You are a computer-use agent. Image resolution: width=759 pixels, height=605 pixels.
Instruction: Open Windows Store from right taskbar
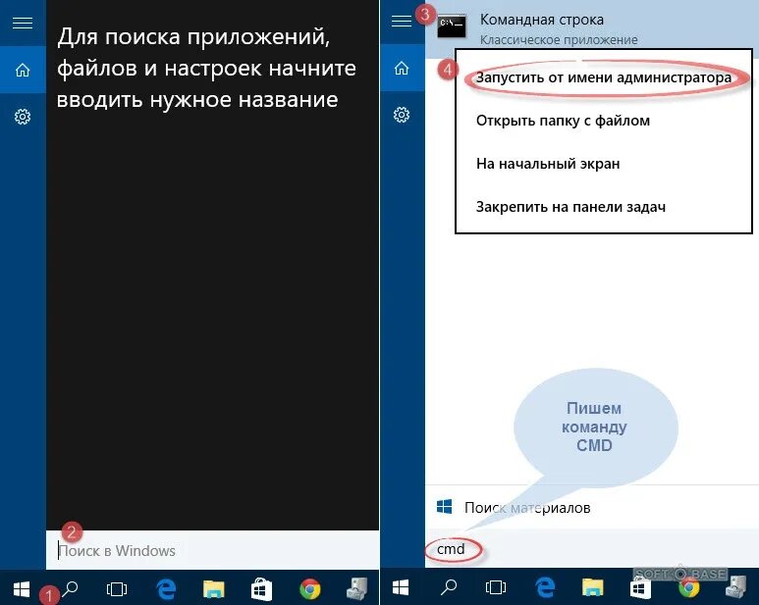[640, 588]
